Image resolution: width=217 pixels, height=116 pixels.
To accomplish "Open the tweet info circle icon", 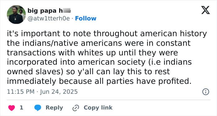I will tap(206, 92).
